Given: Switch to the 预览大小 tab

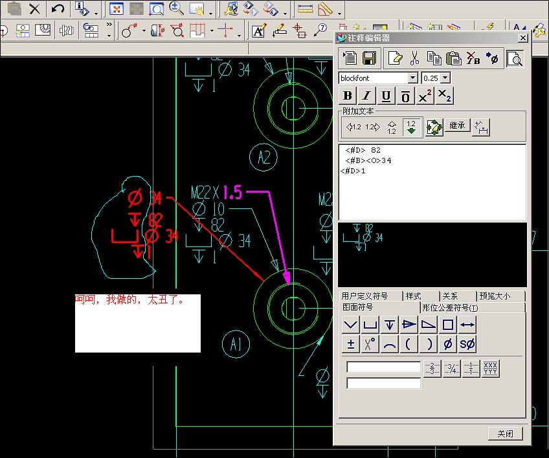Looking at the screenshot, I should (495, 296).
